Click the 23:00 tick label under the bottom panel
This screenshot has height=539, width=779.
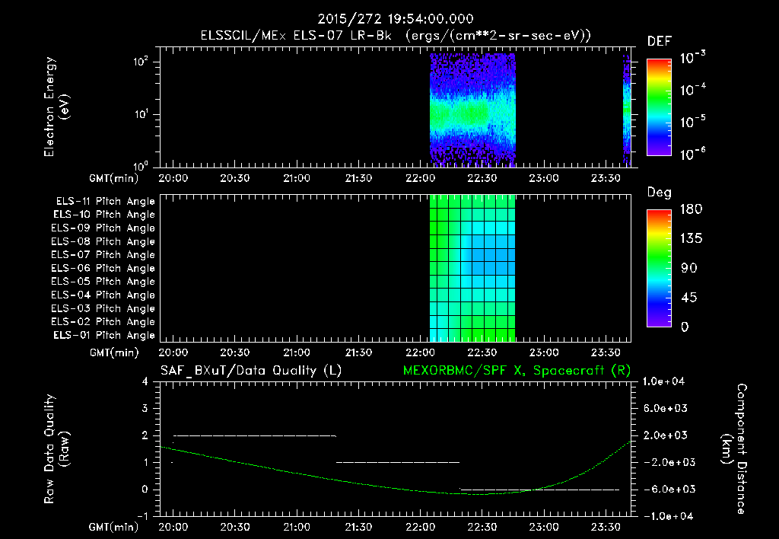543,527
